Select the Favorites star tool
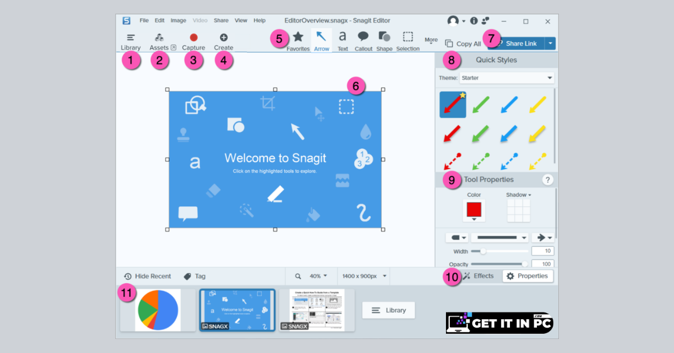This screenshot has height=353, width=674. coord(298,41)
